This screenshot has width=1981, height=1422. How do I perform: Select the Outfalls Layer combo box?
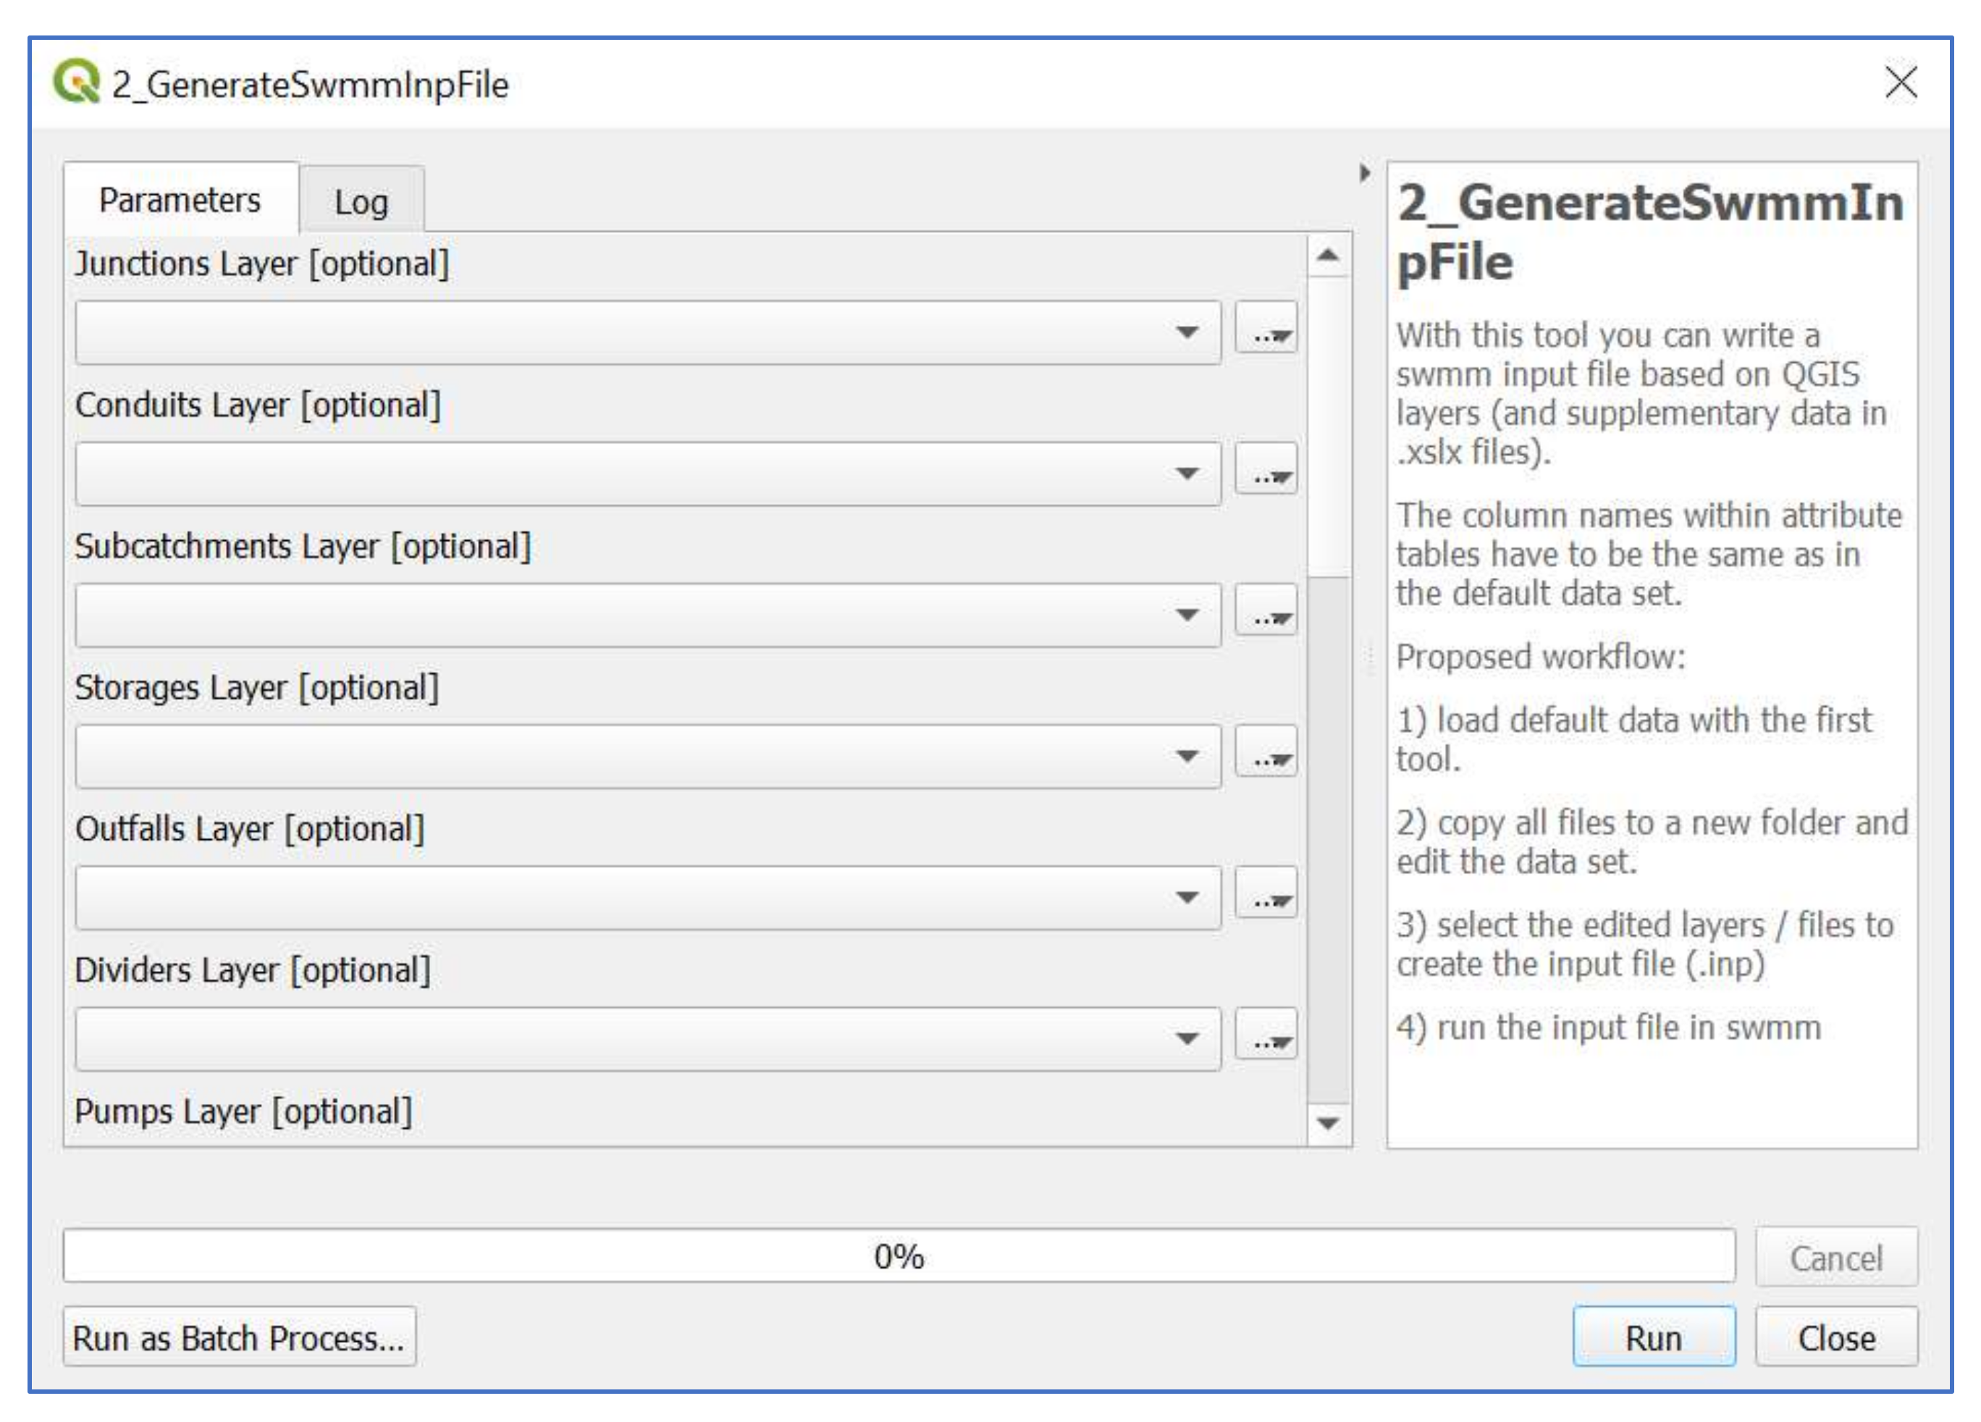647,899
